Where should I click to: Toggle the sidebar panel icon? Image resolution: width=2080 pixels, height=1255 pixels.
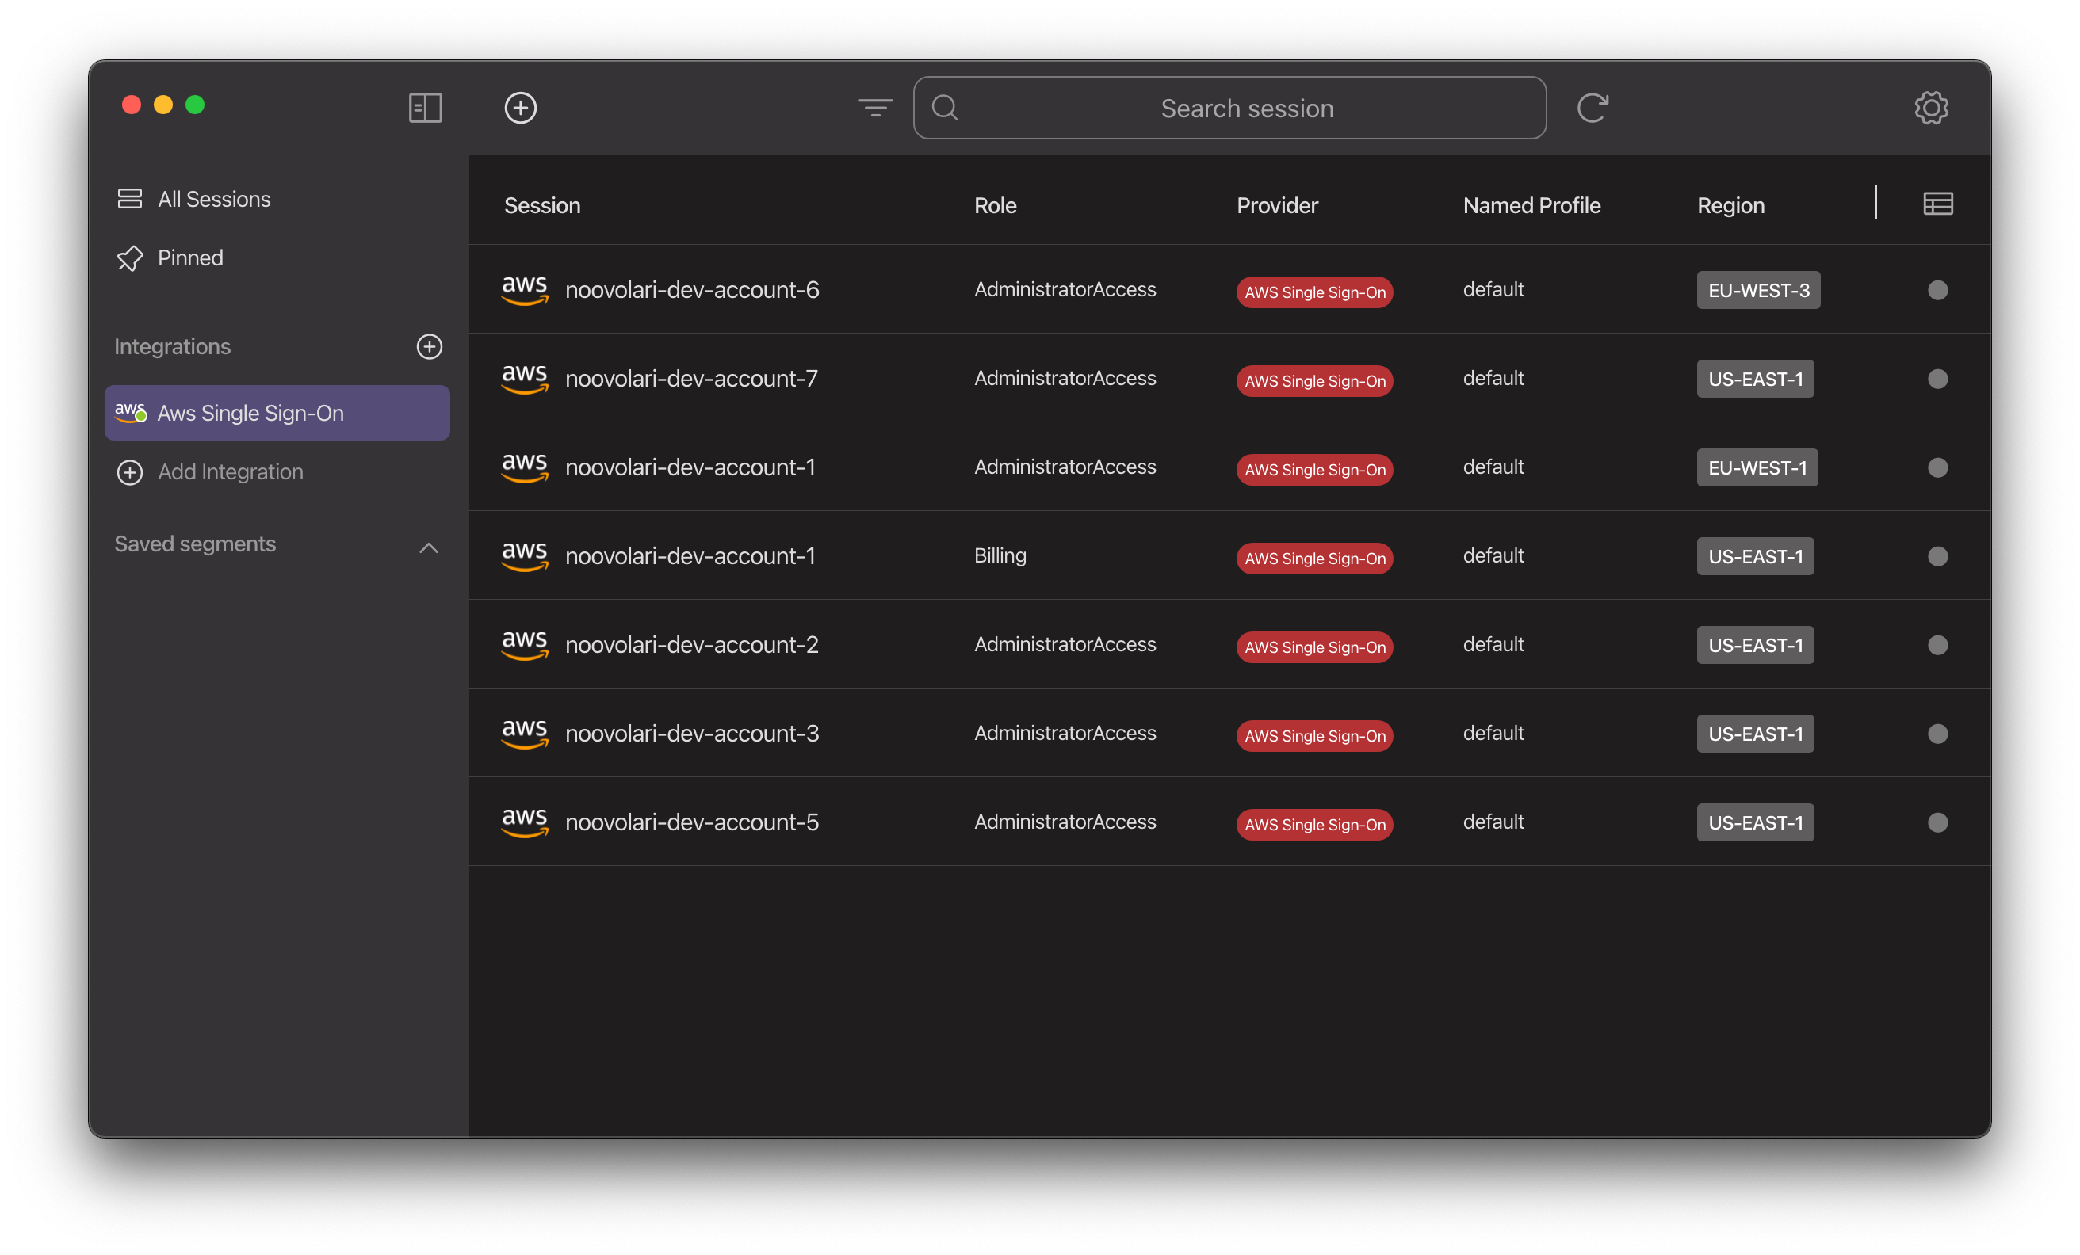(x=425, y=108)
